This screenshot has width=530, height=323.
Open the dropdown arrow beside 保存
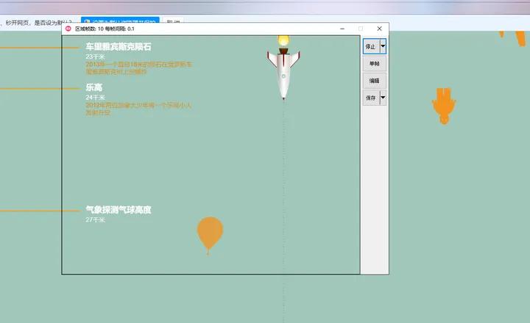pos(383,98)
